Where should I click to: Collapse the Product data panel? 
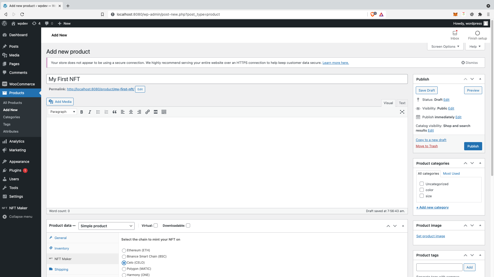tap(403, 226)
